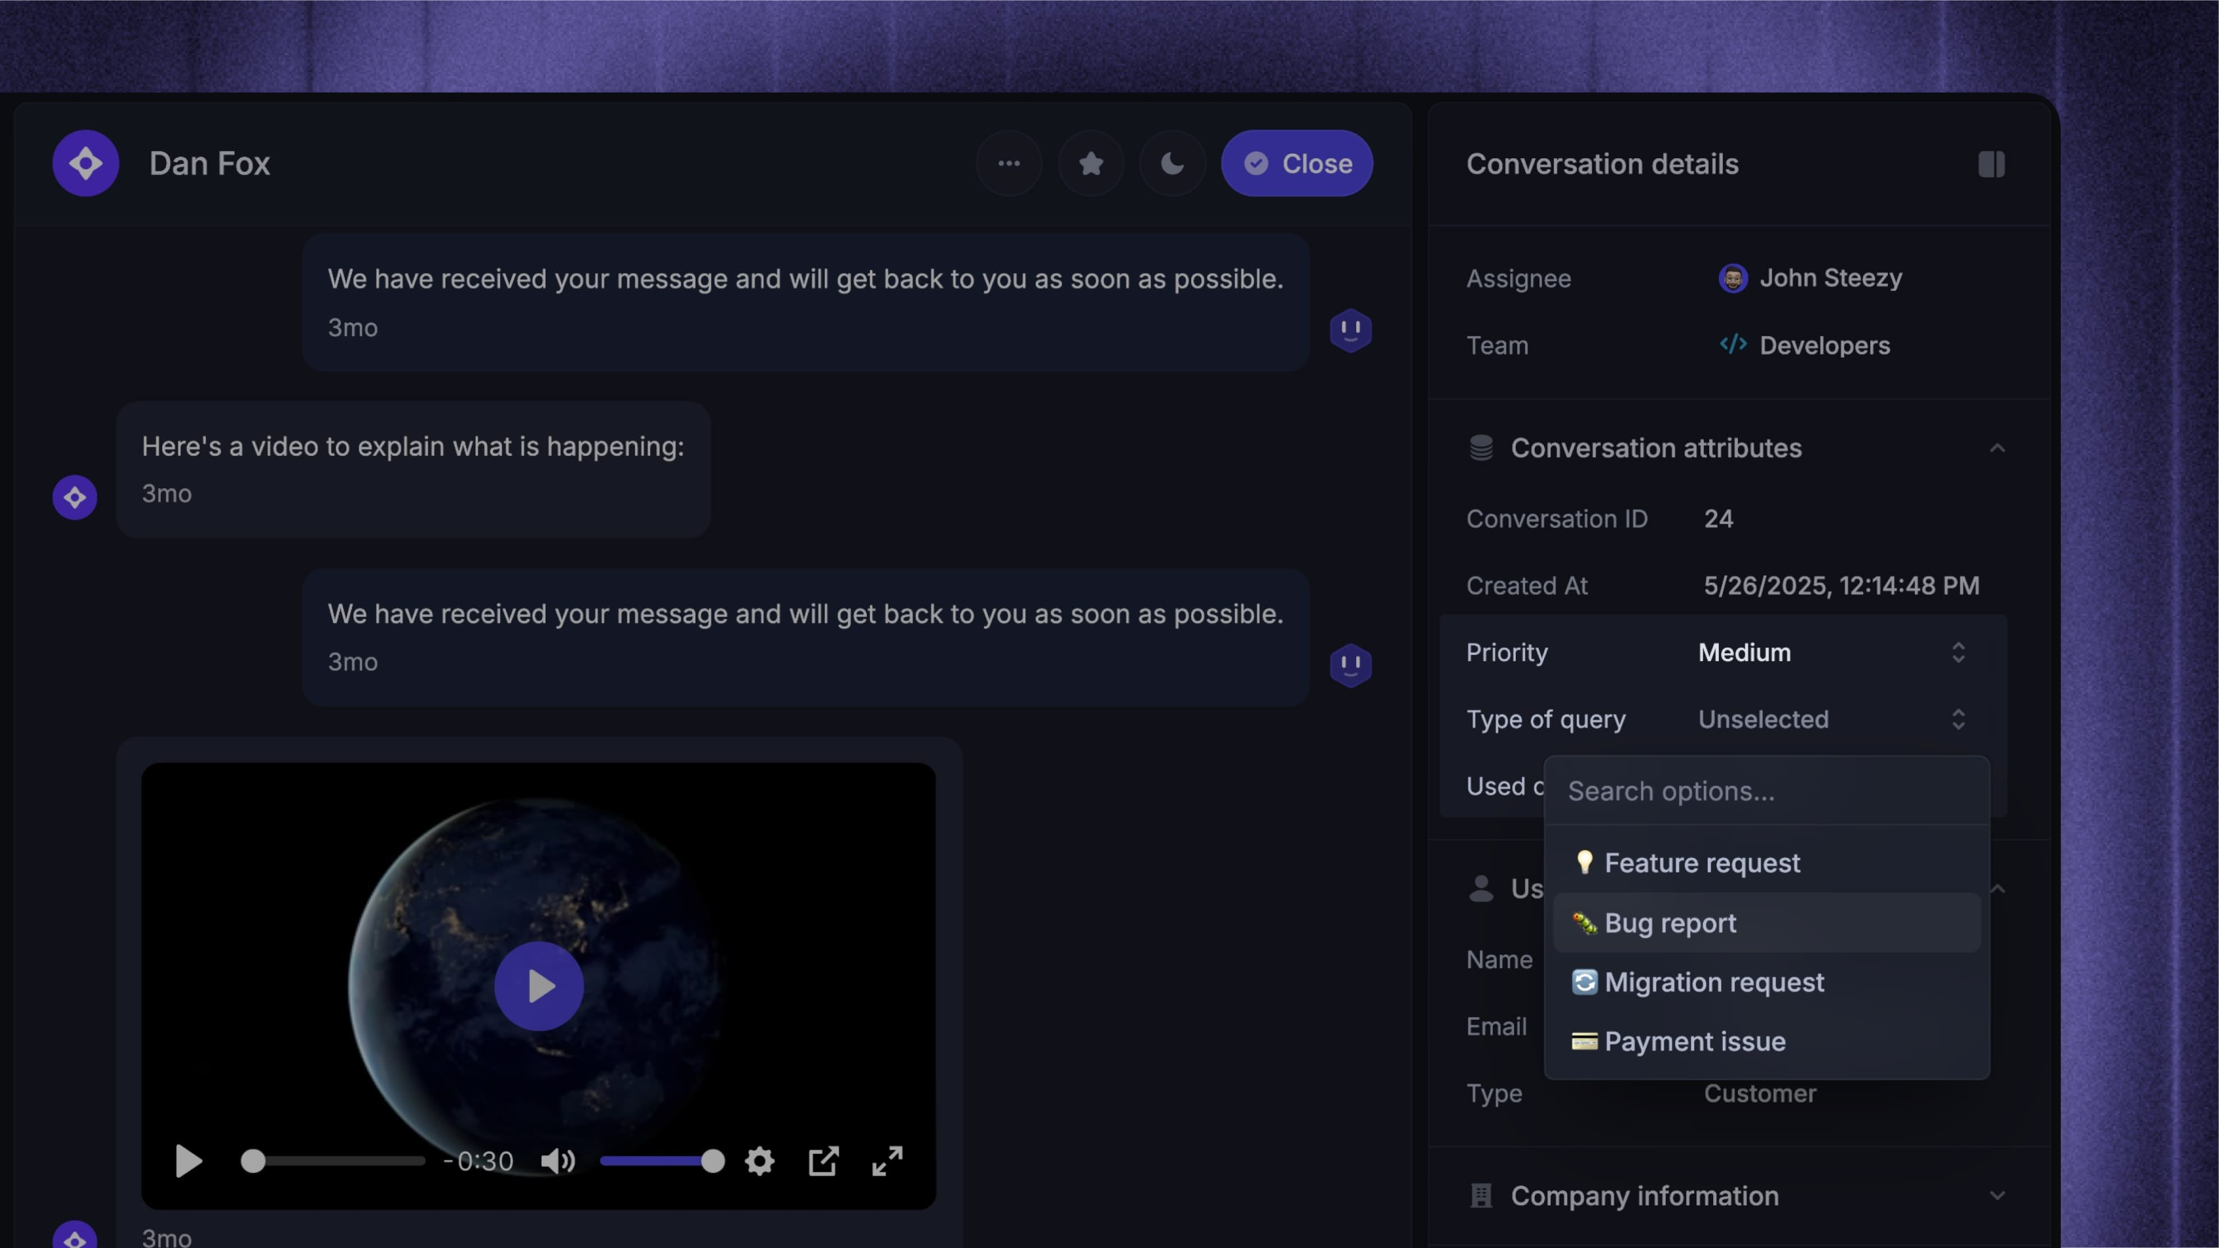Open the Priority Medium dropdown
Viewport: 2219px width, 1248px height.
tap(1832, 652)
